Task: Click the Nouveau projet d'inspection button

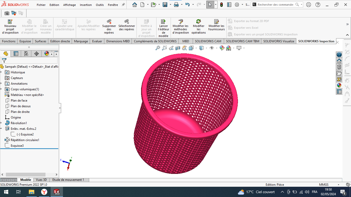Action: pos(10,26)
